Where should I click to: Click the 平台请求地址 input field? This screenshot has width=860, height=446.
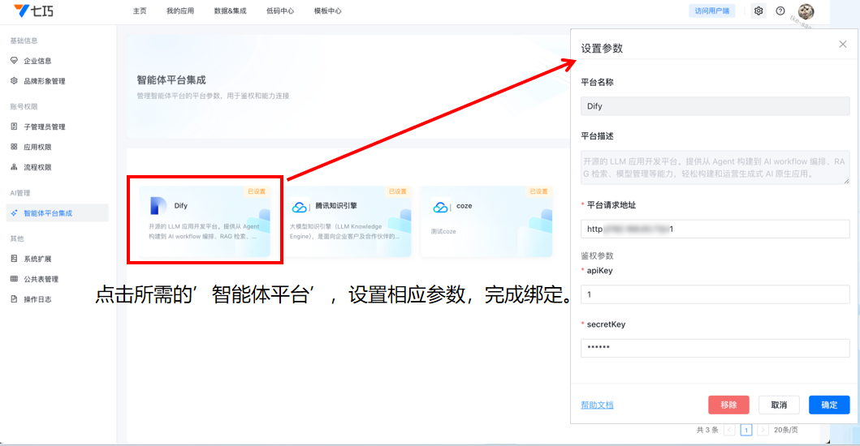[715, 229]
